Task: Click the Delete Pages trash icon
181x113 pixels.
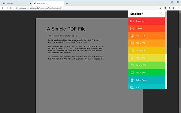Action: [x=132, y=80]
